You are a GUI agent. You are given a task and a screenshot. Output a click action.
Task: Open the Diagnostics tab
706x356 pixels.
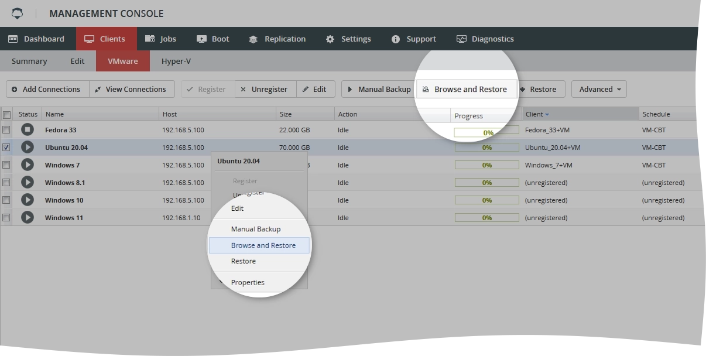pos(485,39)
